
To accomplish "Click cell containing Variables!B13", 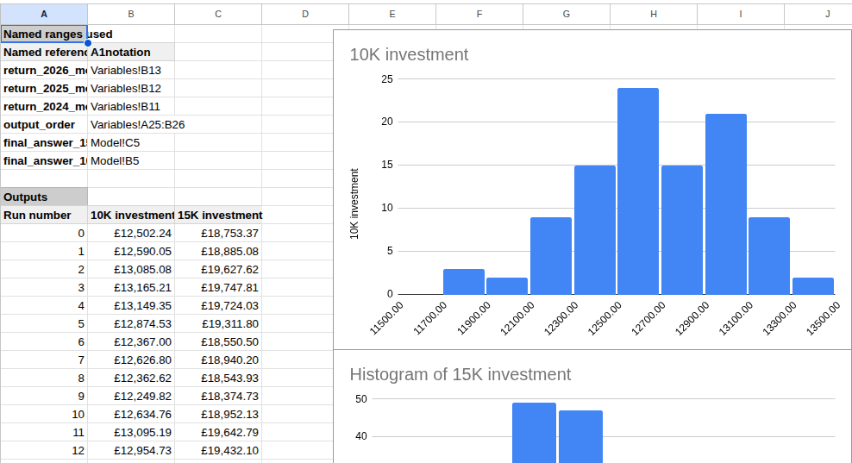I will [x=131, y=70].
